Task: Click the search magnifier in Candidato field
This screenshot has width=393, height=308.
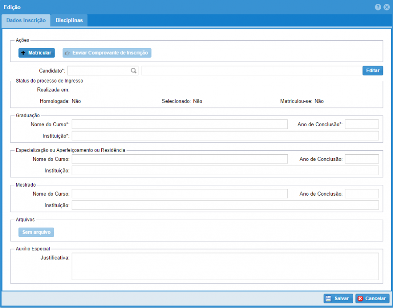Action: (x=134, y=70)
